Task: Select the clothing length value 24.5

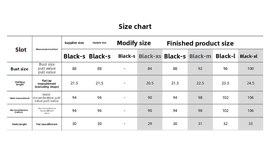Action: pos(251,83)
